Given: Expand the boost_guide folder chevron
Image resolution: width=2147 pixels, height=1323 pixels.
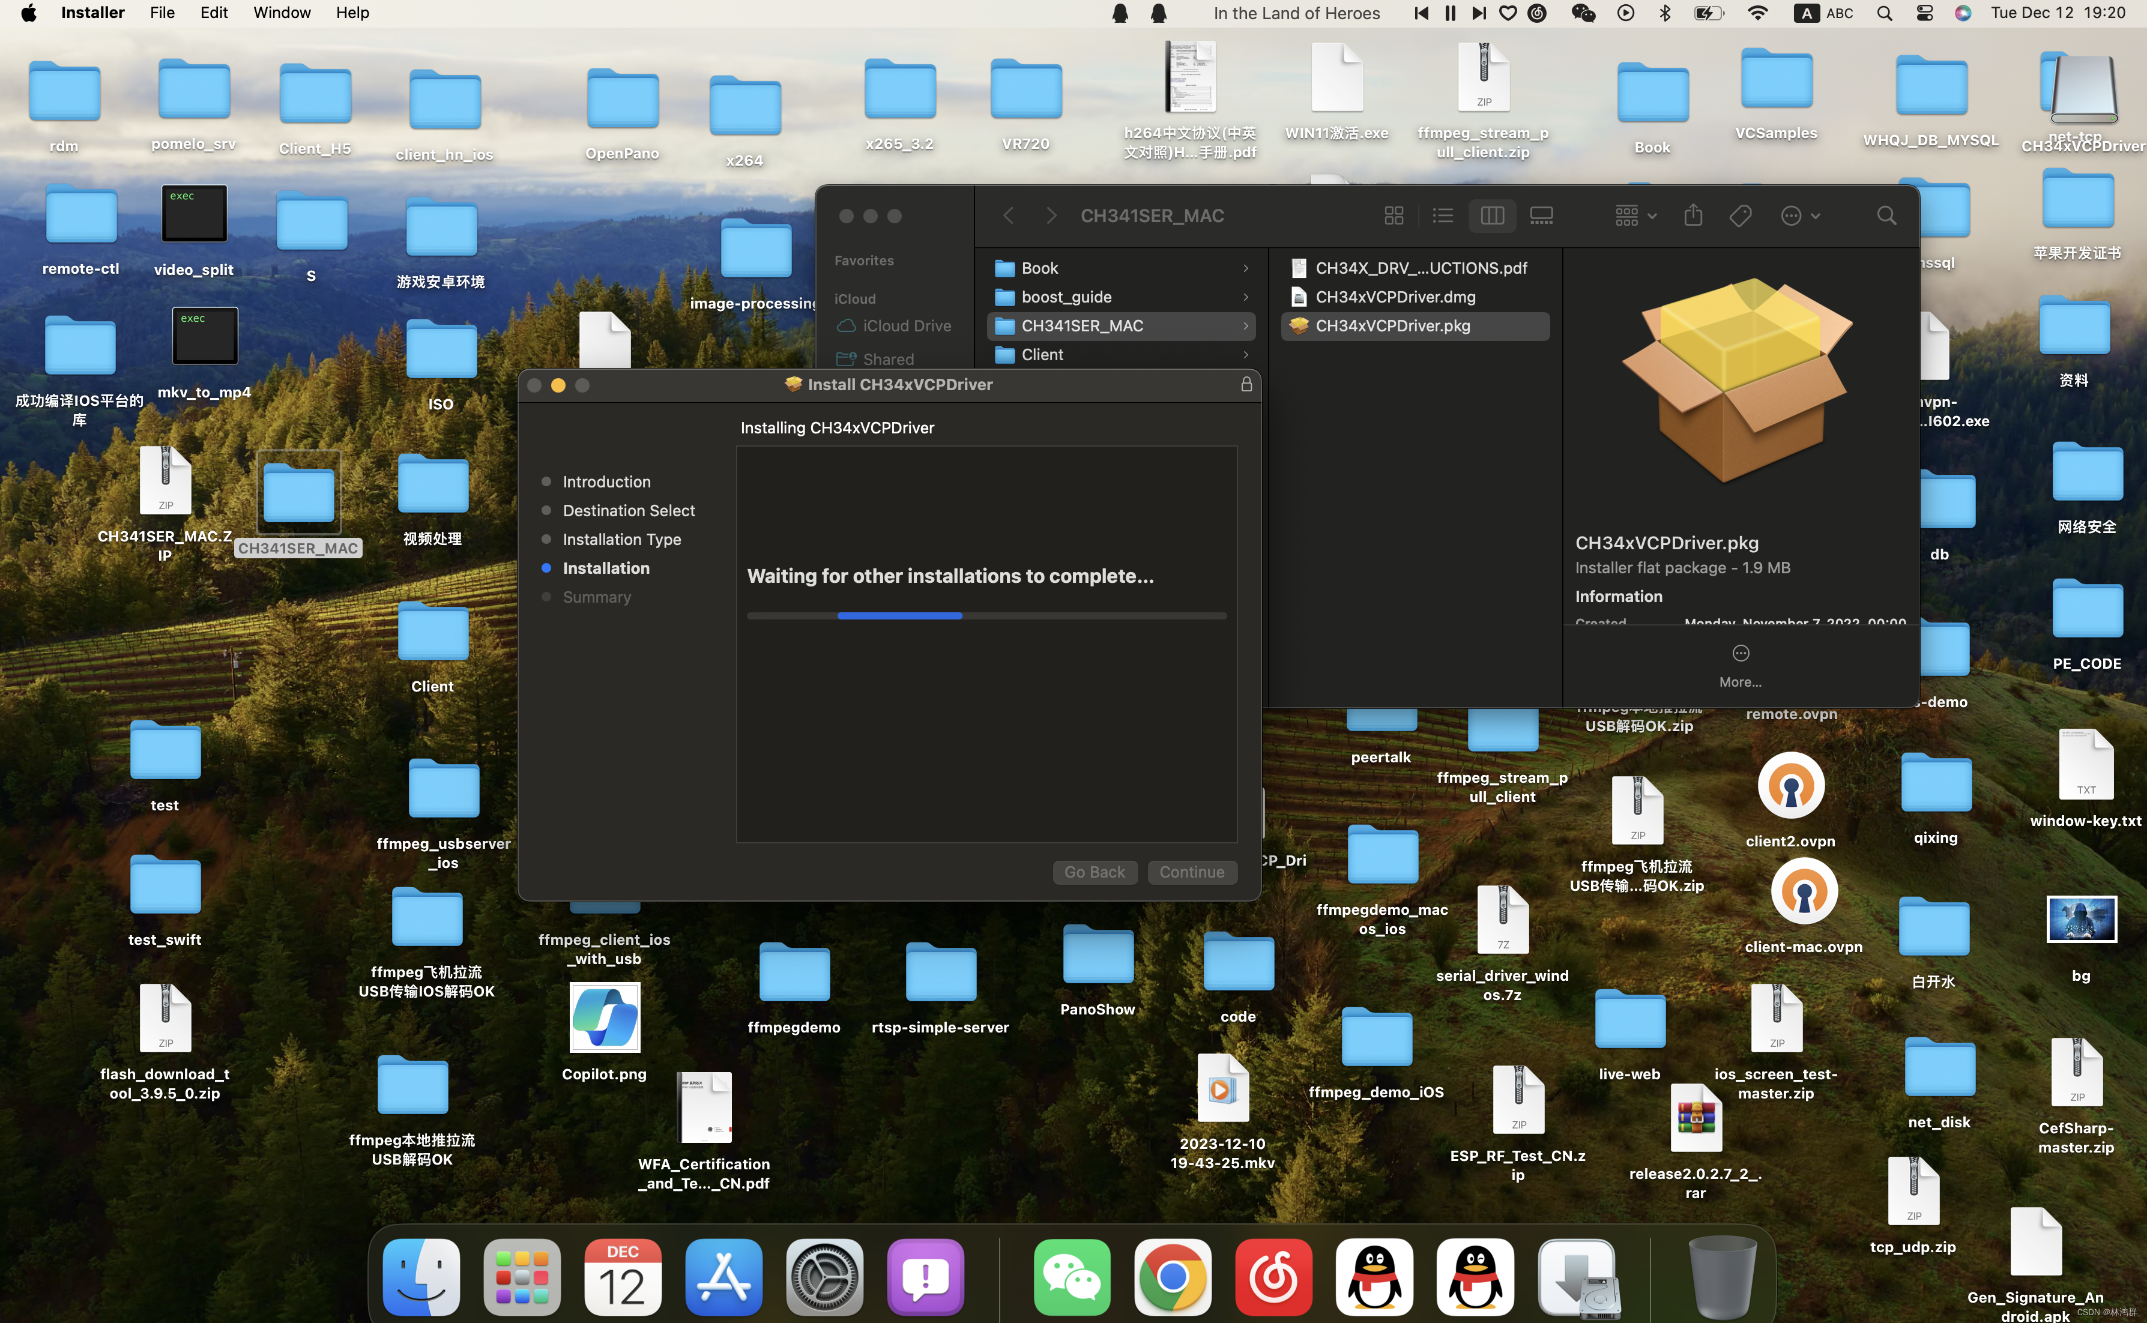Looking at the screenshot, I should [1246, 298].
